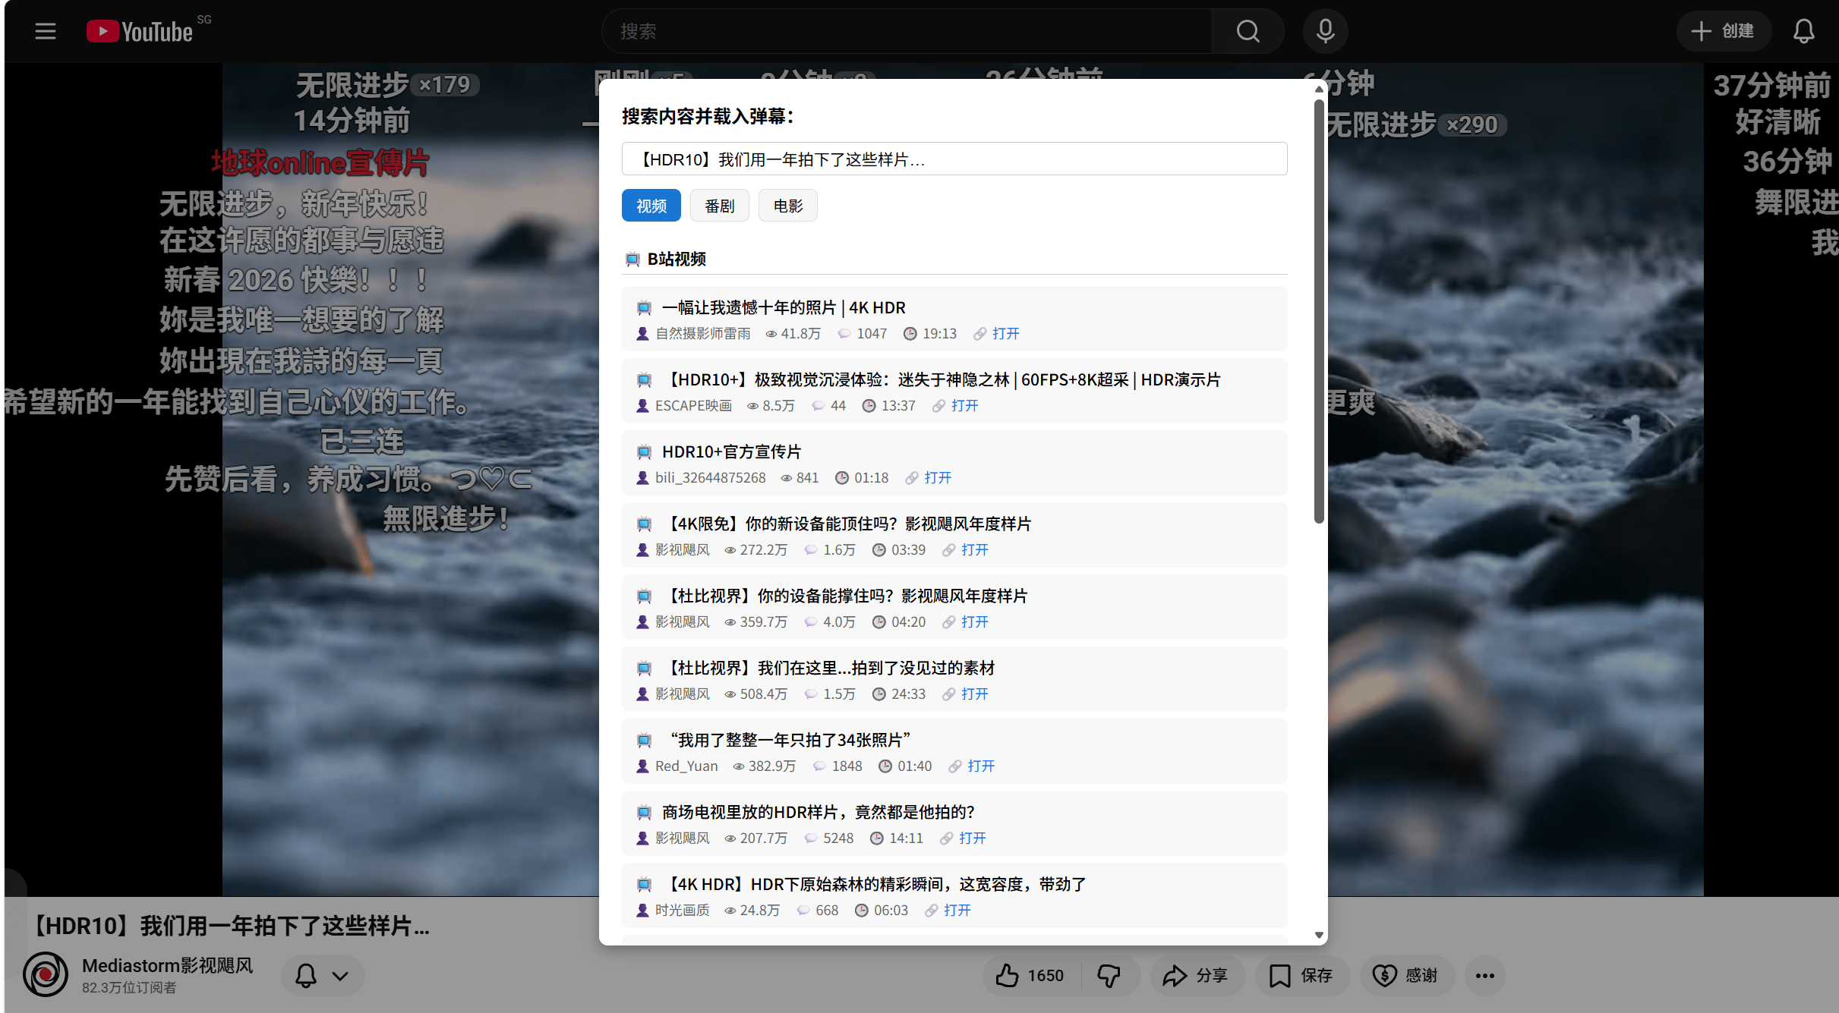
Task: Click the dialog scrollbar thumb
Action: tap(1319, 311)
